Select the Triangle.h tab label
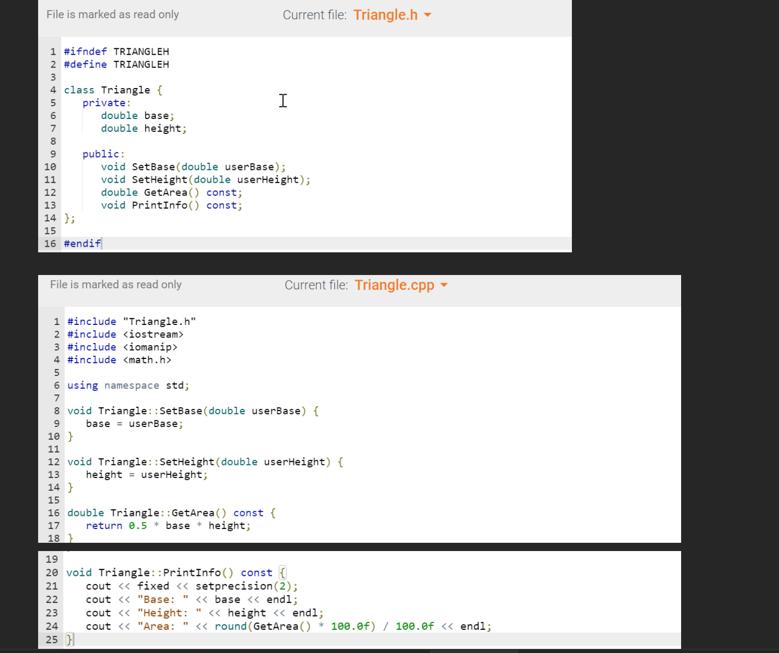This screenshot has width=779, height=653. [385, 14]
